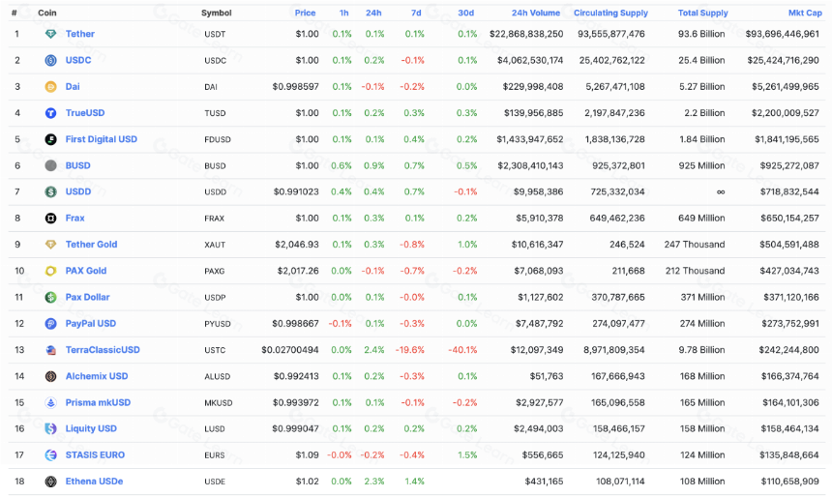Image resolution: width=832 pixels, height=497 pixels.
Task: Click Ethena USDe 24h change 2.3%
Action: tap(374, 482)
